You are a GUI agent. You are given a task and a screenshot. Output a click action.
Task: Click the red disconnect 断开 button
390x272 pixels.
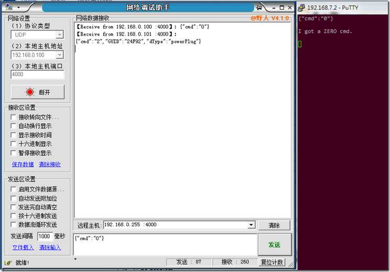click(38, 92)
